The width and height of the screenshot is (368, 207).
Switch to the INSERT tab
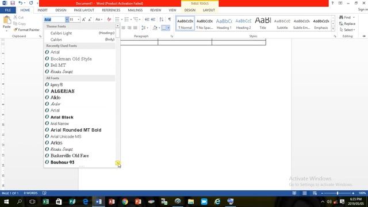point(43,10)
